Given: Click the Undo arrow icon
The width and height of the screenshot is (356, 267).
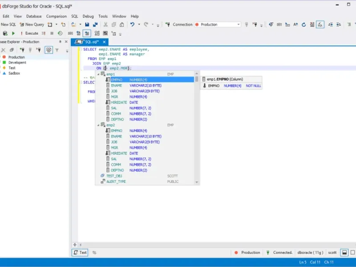Looking at the screenshot, I should [132, 24].
